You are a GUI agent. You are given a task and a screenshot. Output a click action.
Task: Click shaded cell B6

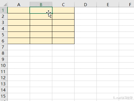41,41
